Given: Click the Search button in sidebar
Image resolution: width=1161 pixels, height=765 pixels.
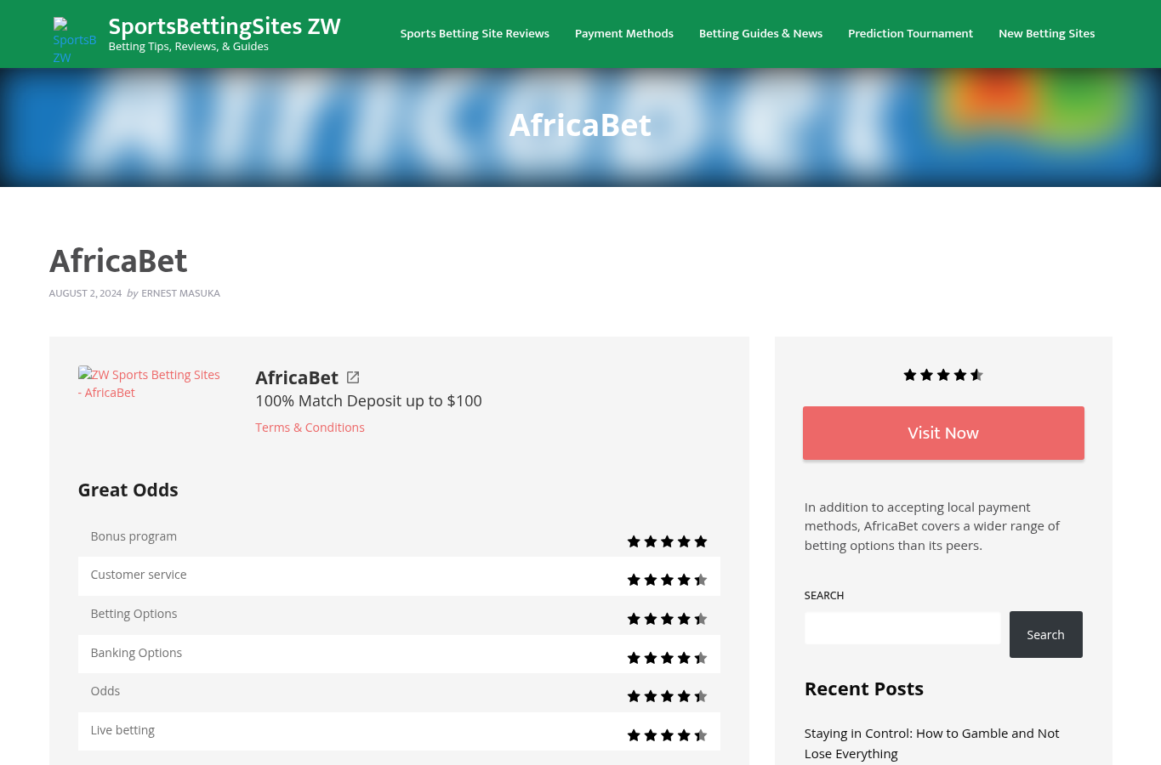Looking at the screenshot, I should point(1045,634).
